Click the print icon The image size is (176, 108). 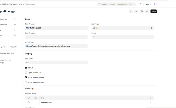point(142,11)
